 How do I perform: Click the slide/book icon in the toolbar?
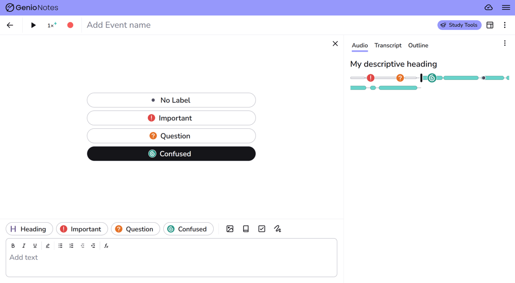point(246,229)
